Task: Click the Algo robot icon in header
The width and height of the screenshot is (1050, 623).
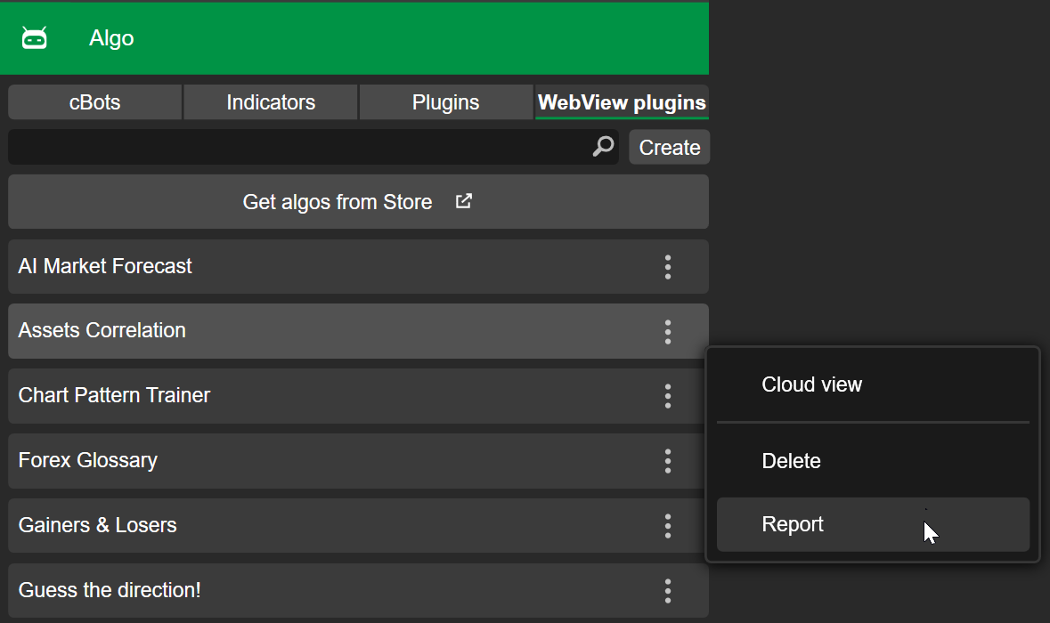Action: click(x=34, y=38)
